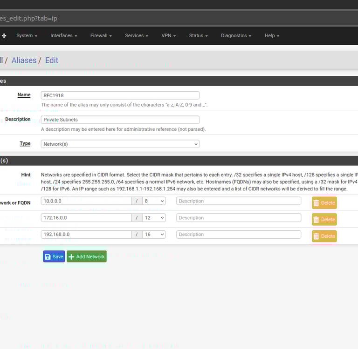
Task: Open the Help menu
Action: [272, 35]
